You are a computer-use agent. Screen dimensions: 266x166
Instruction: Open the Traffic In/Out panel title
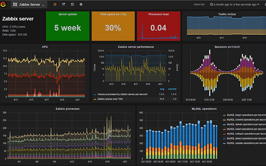227,14
